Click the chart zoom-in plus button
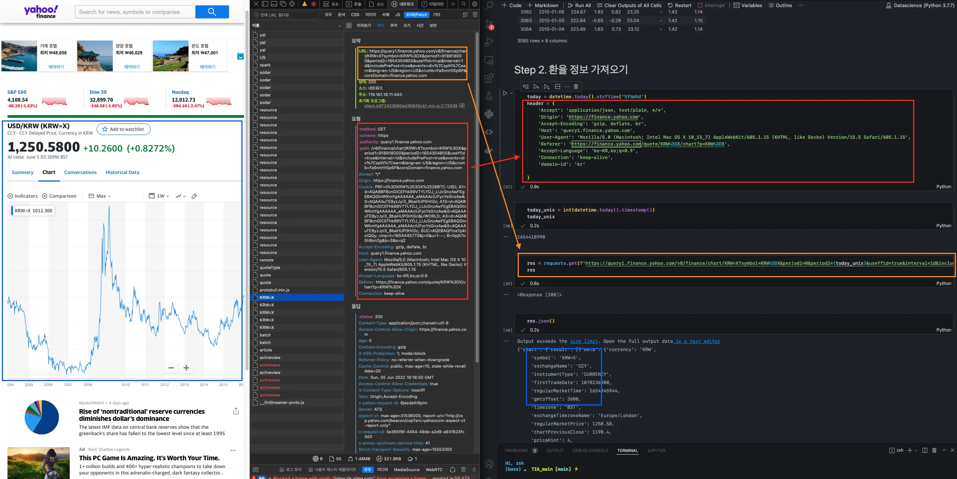Screen dimensions: 957x479 (186, 368)
